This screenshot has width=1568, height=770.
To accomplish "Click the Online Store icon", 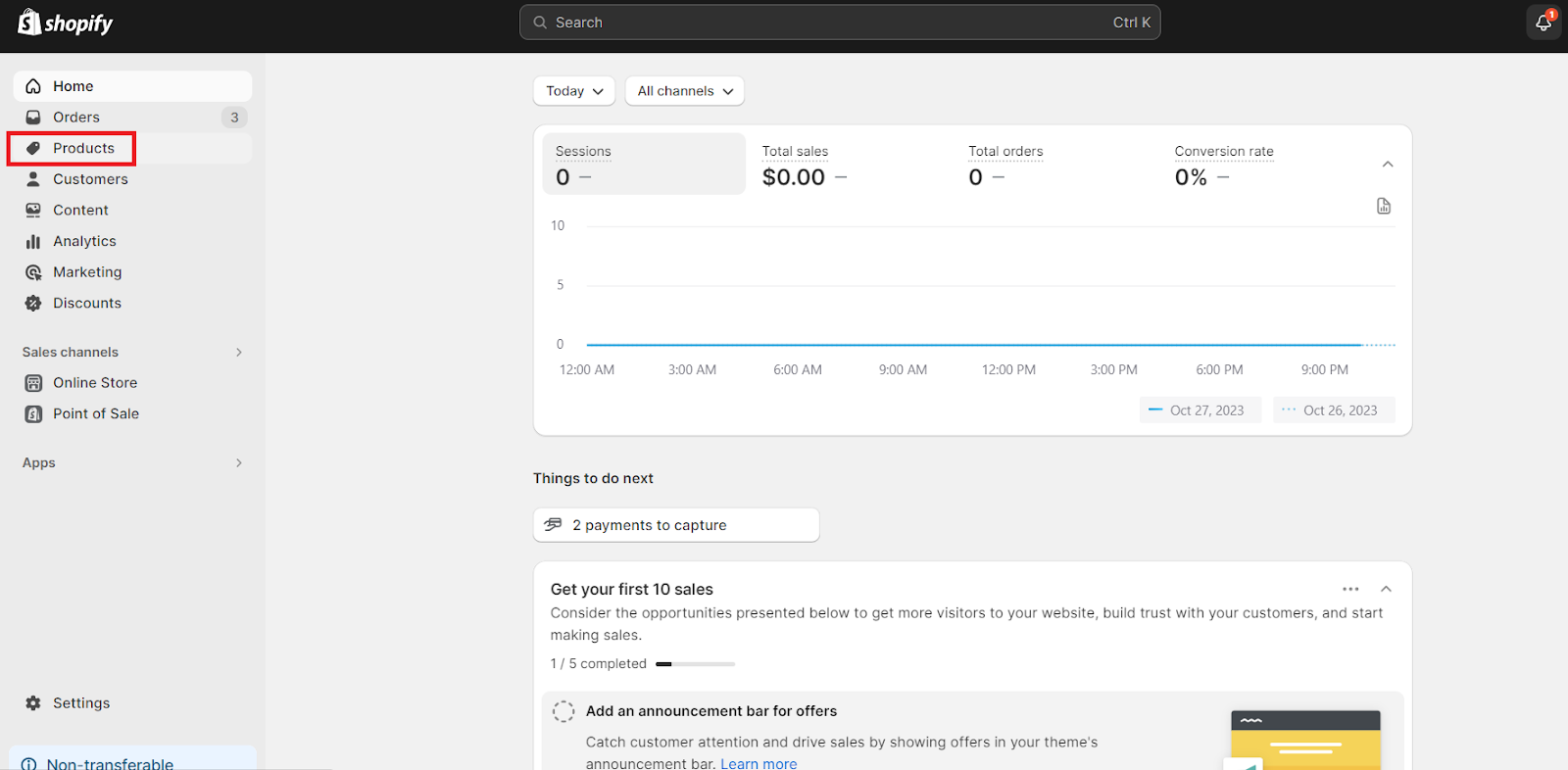I will 33,383.
